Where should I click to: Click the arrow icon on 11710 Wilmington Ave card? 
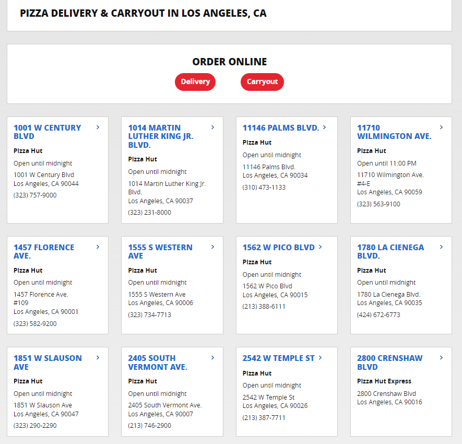coord(441,127)
